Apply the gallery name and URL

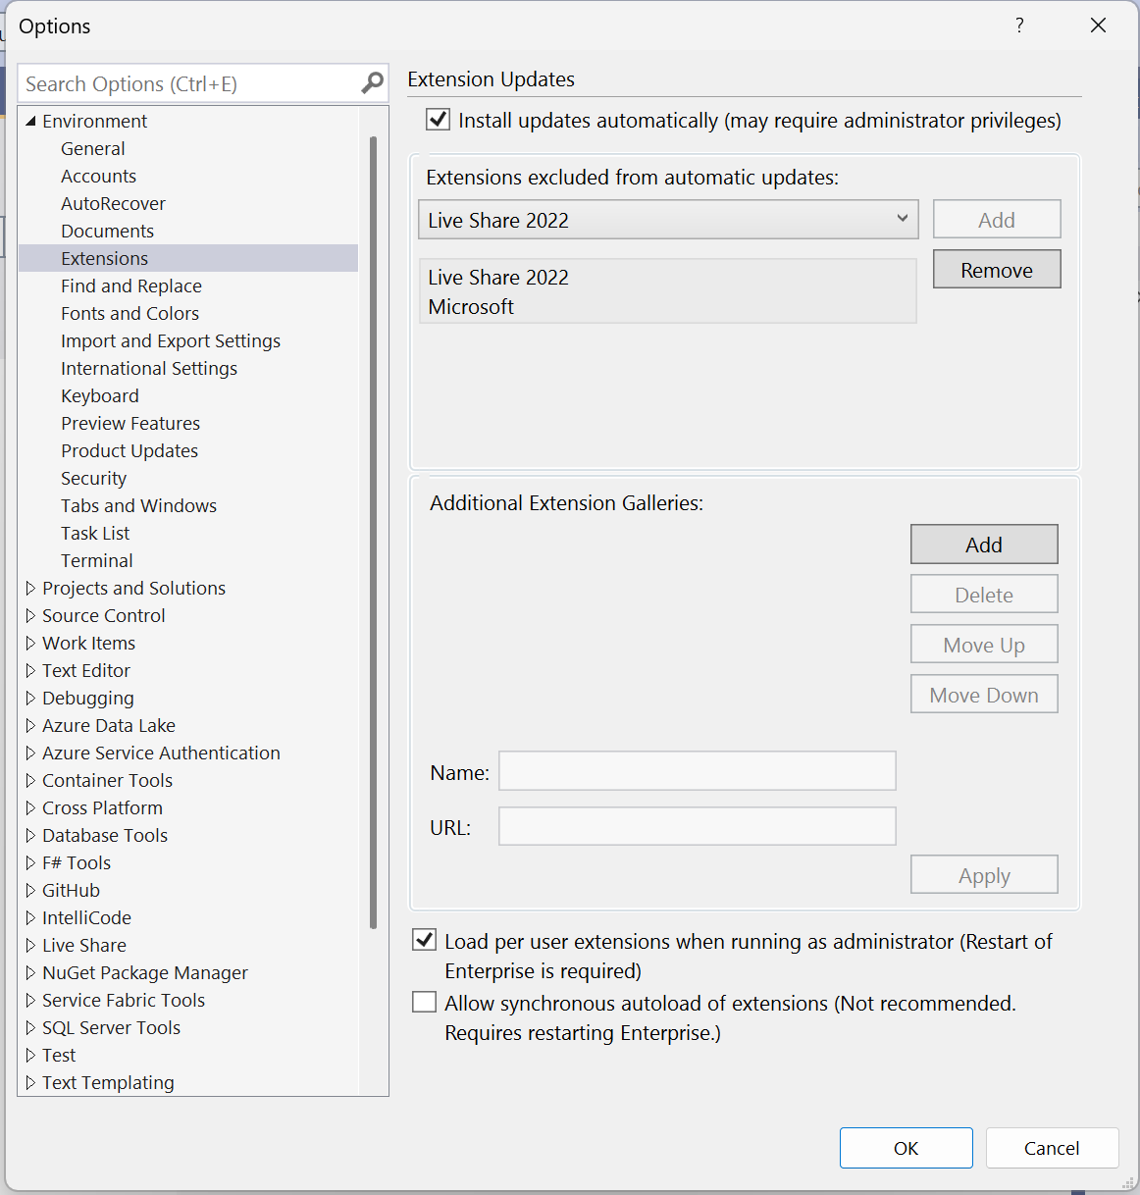pos(984,874)
